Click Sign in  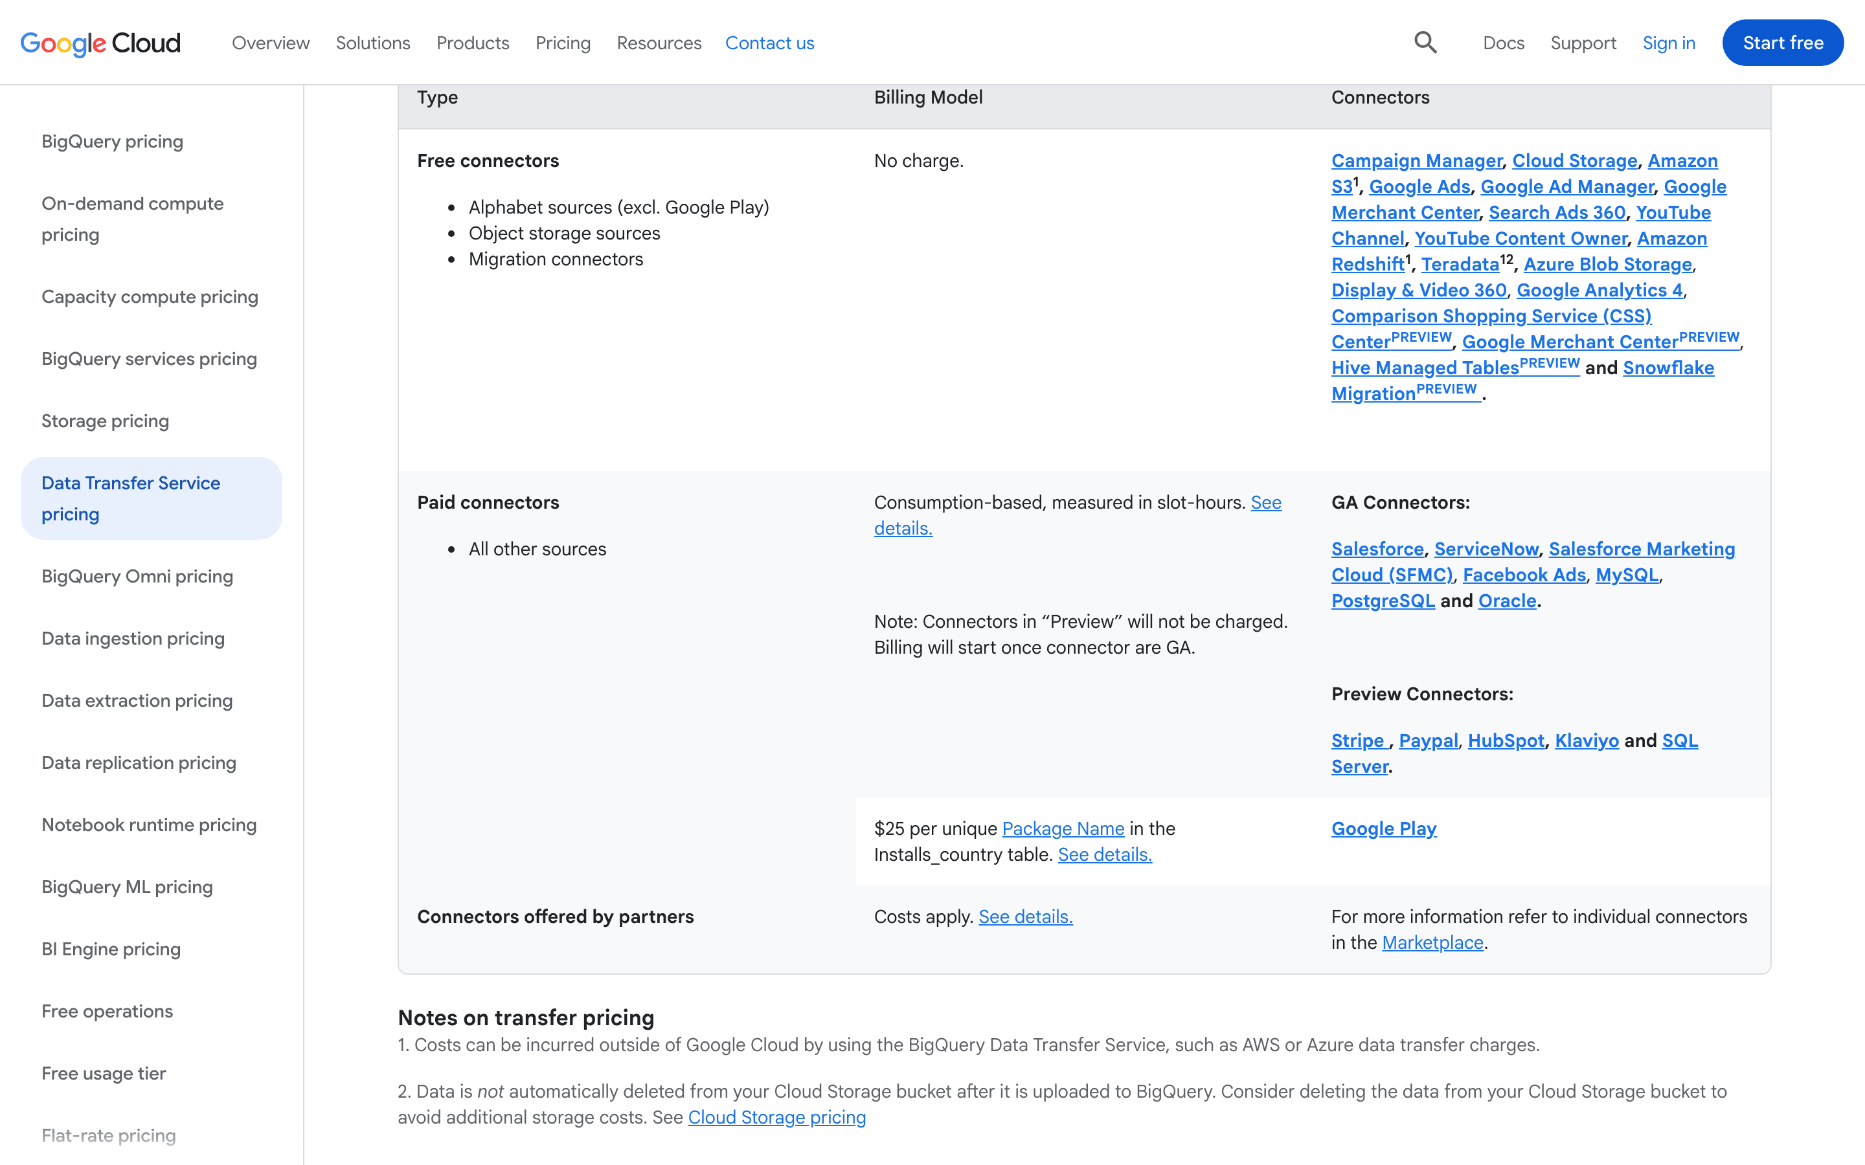pos(1669,43)
